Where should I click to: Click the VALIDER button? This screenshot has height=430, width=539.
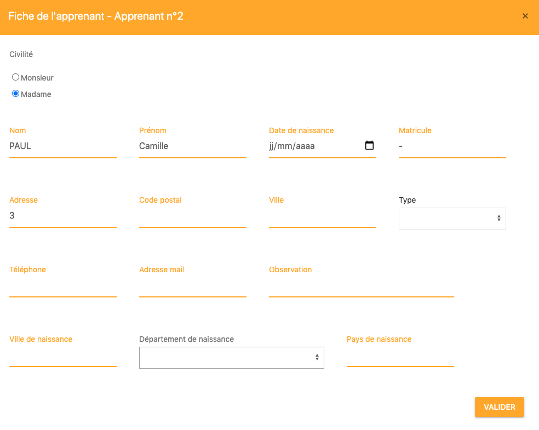tap(500, 408)
